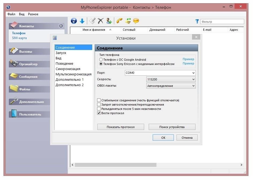Image resolution: width=253 pixels, height=181 pixels.
Task: Collapse the Контакты sidebar section chevron
Action: click(61, 26)
